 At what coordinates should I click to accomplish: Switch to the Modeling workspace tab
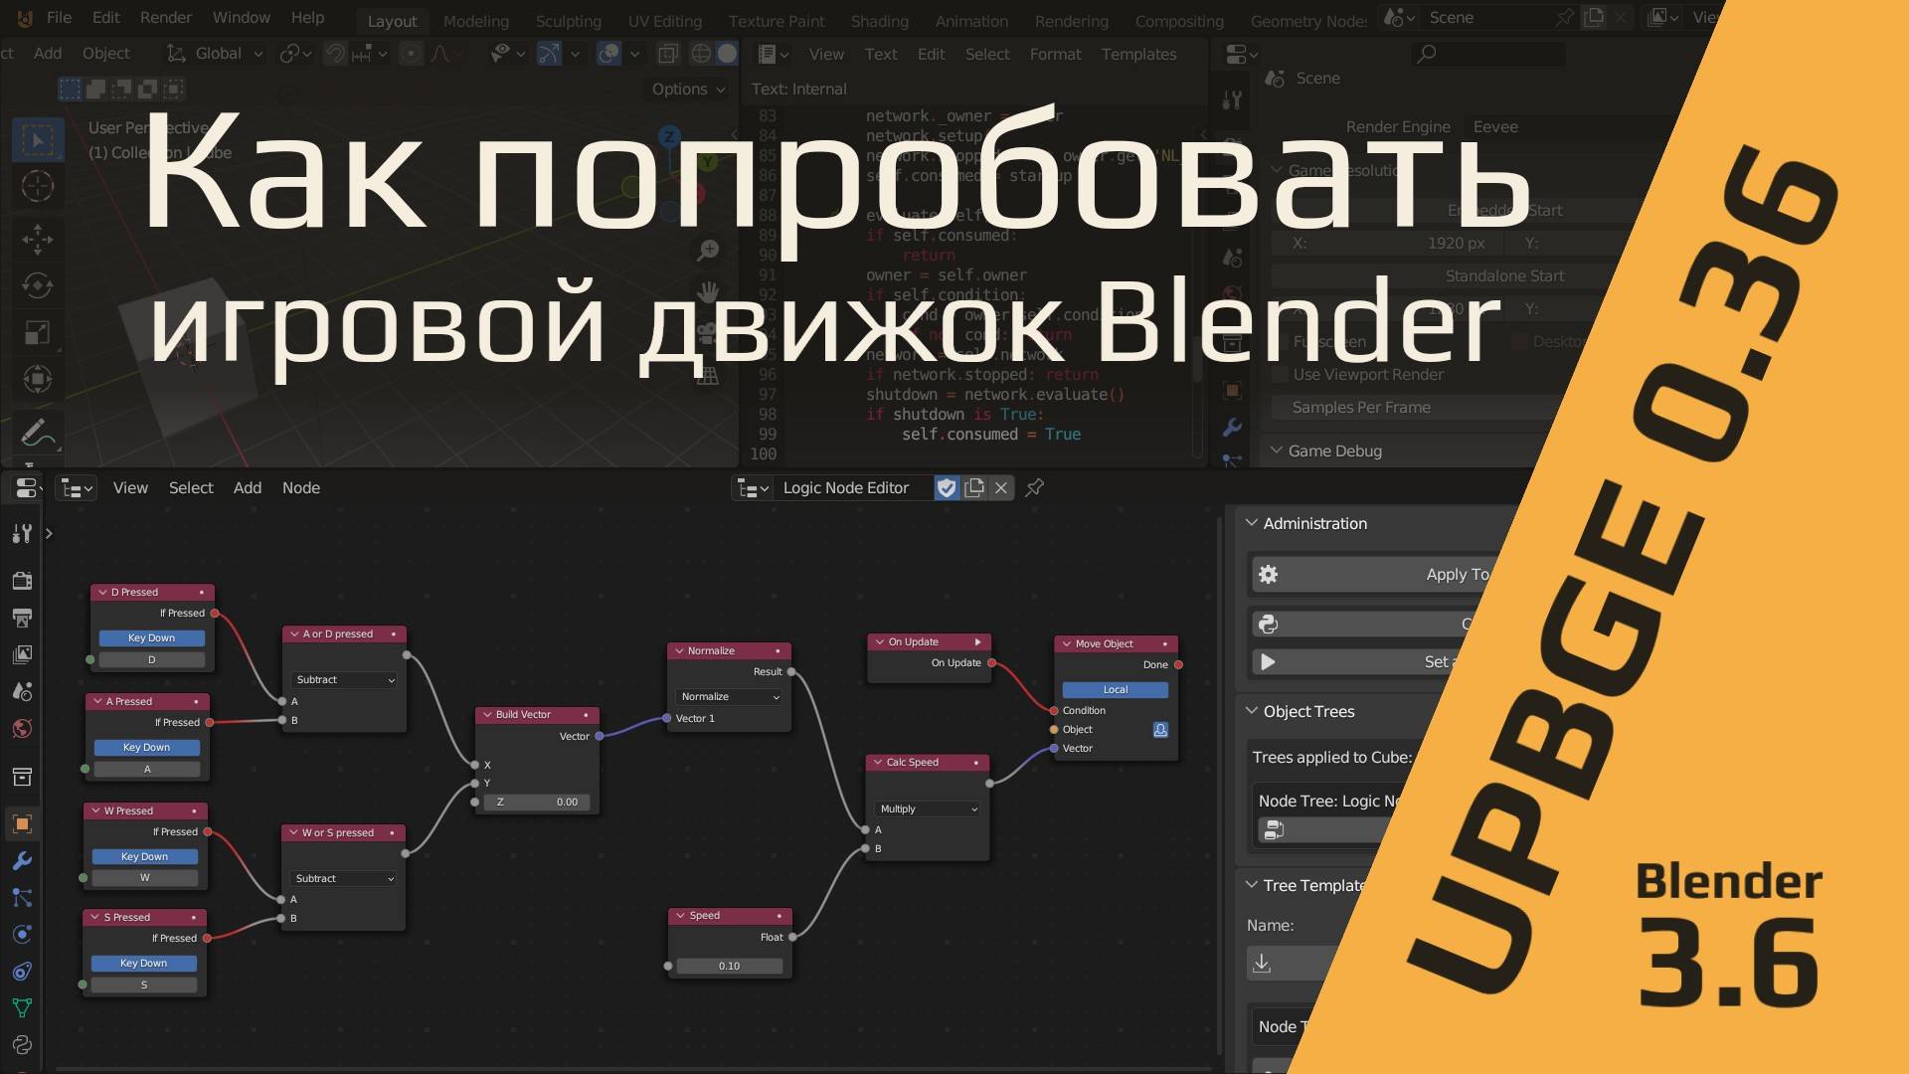coord(475,21)
